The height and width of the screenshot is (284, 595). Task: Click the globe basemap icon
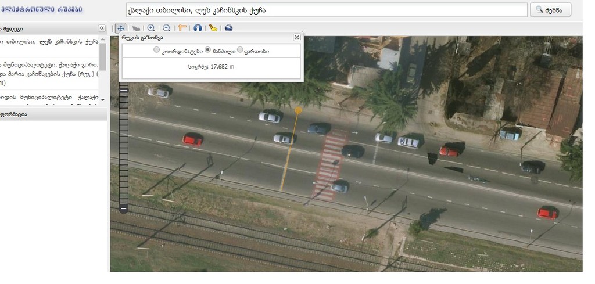tap(228, 28)
